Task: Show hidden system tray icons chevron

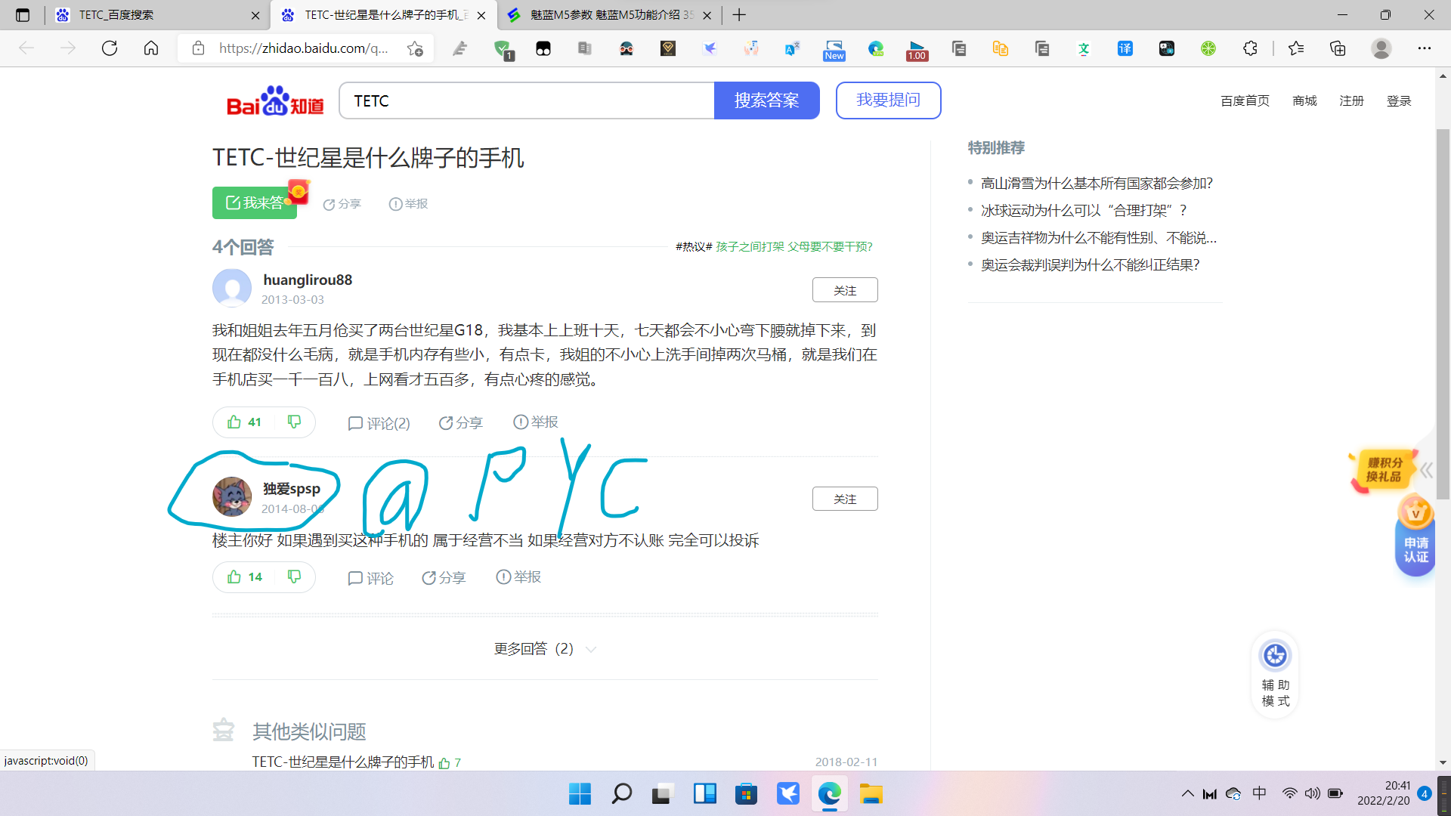Action: tap(1187, 793)
